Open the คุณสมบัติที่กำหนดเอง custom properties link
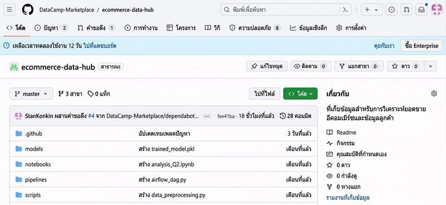446x205 pixels. [x=357, y=154]
